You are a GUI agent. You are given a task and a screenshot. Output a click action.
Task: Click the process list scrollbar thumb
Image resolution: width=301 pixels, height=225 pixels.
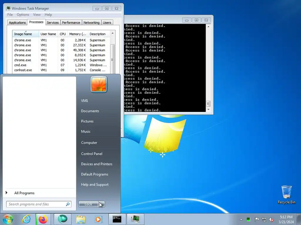coord(113,59)
